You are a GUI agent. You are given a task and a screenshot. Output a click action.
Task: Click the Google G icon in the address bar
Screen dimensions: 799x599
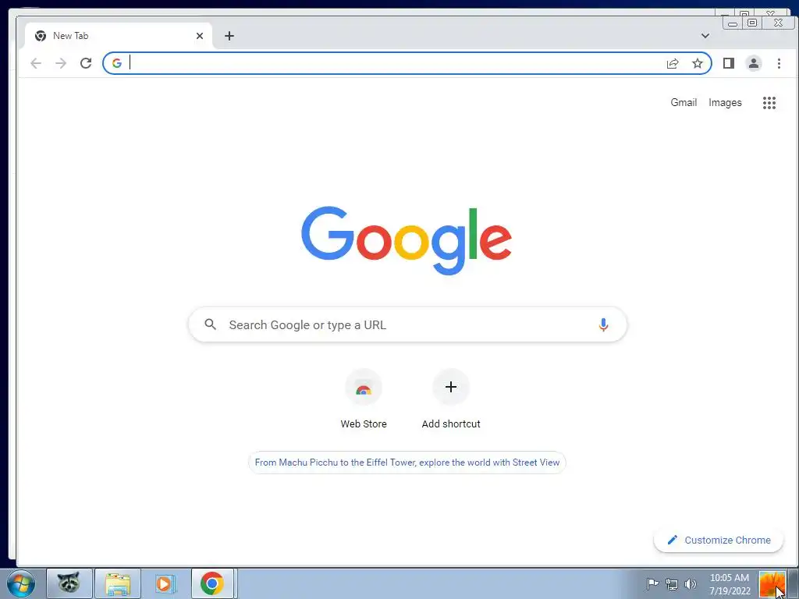click(117, 63)
